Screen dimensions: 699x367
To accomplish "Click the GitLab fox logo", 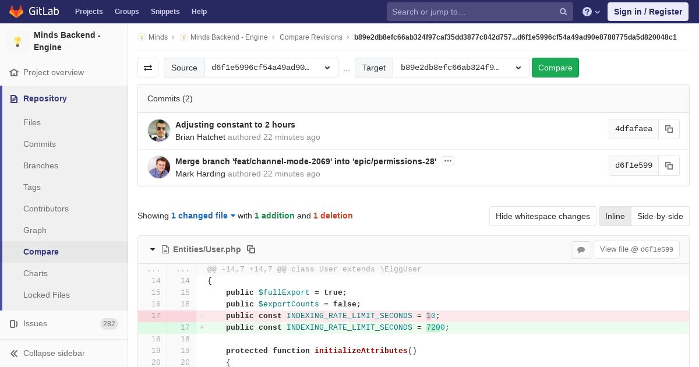I will click(x=17, y=12).
